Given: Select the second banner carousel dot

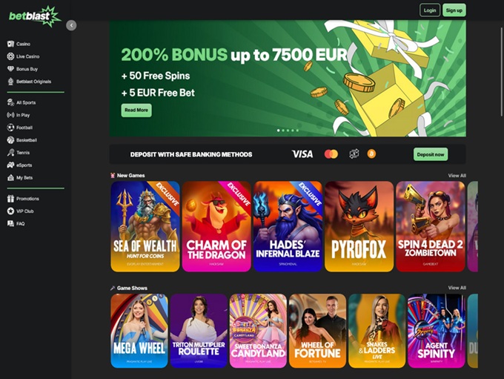Looking at the screenshot, I should tap(283, 131).
